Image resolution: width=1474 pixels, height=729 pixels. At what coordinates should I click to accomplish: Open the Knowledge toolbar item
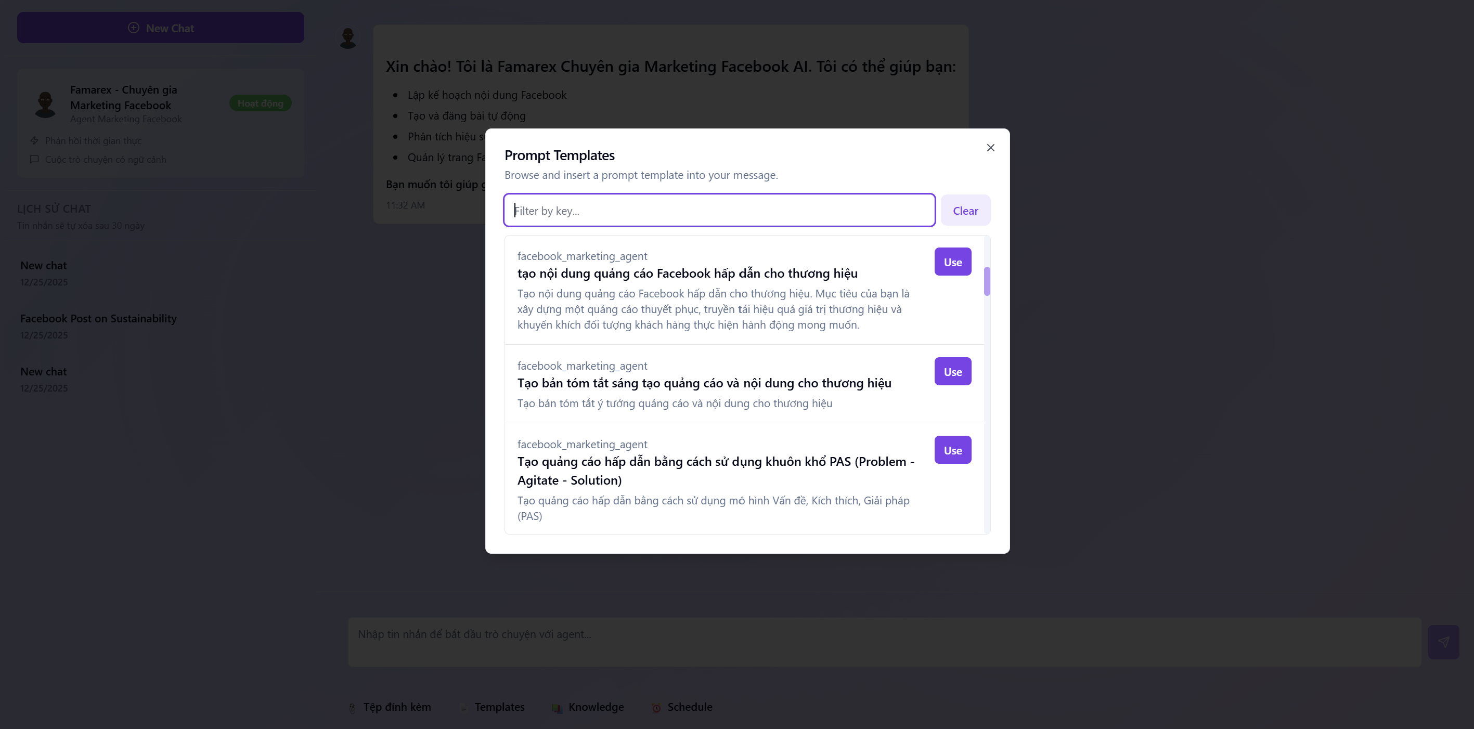(x=588, y=707)
